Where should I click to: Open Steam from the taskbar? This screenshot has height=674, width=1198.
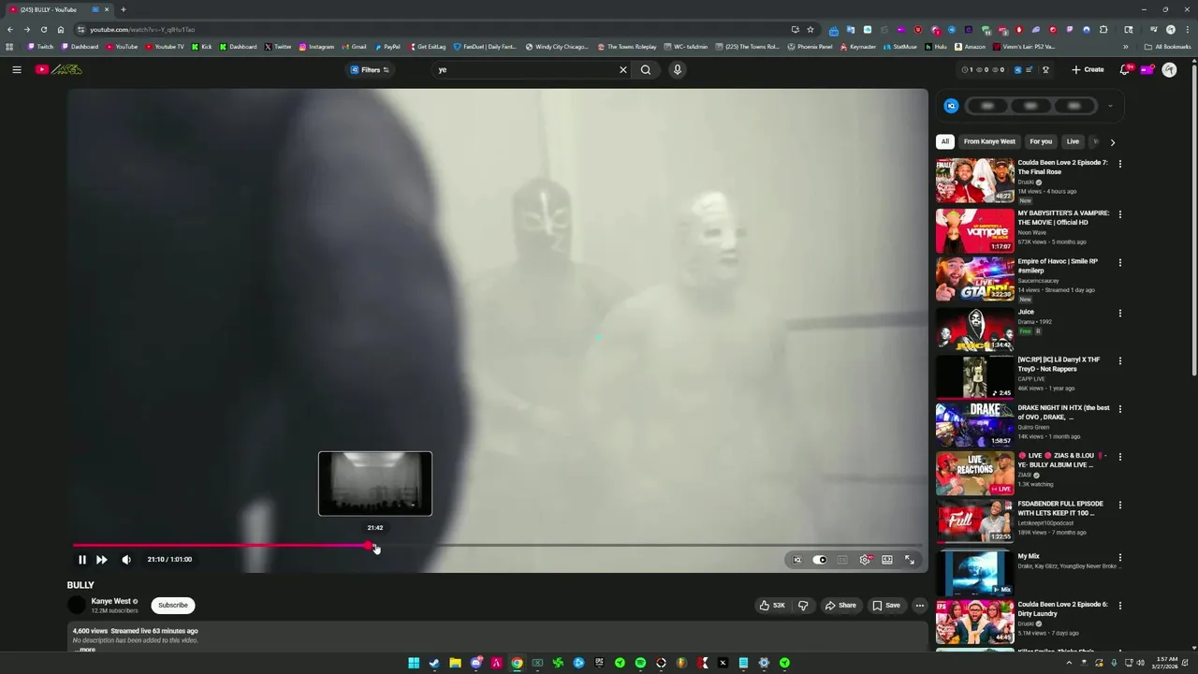(x=434, y=663)
